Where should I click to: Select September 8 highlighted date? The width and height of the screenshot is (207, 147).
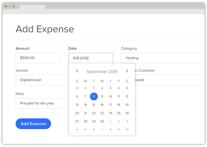click(94, 96)
